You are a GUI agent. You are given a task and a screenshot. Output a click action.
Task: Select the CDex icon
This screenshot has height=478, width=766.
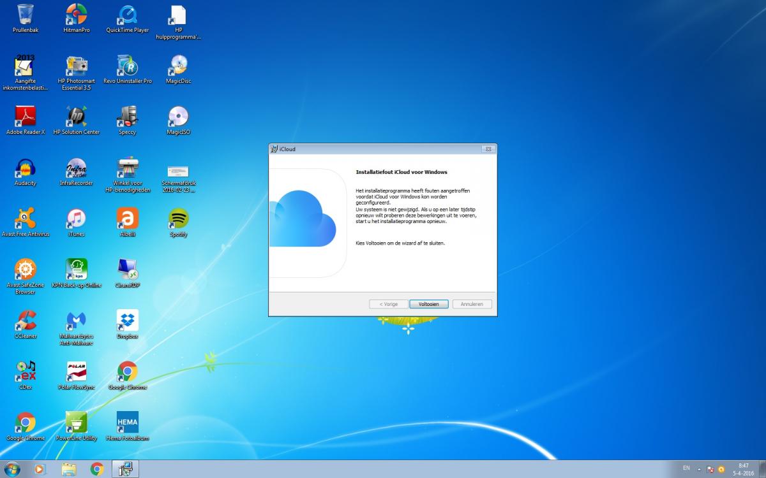(x=26, y=375)
